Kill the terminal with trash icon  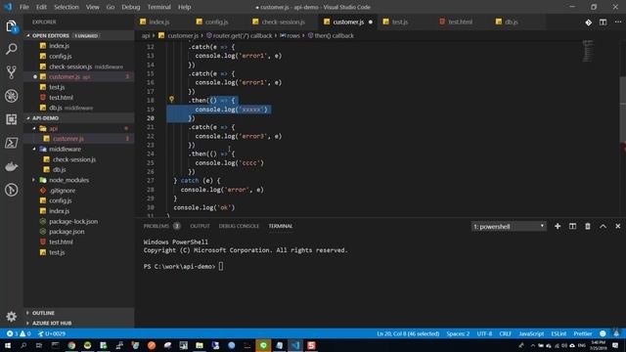588,226
